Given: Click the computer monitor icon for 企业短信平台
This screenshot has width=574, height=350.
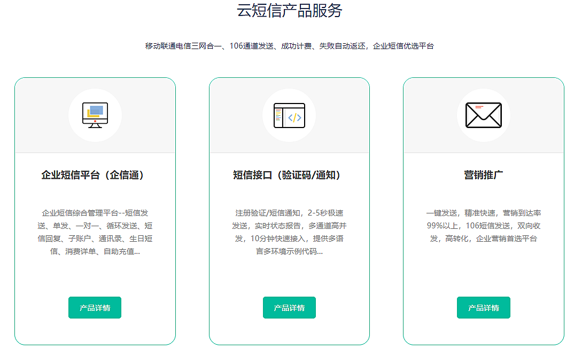Looking at the screenshot, I should point(95,115).
